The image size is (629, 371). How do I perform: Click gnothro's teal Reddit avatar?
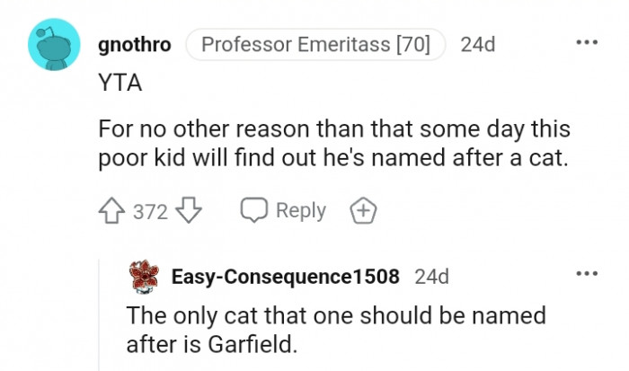point(51,47)
